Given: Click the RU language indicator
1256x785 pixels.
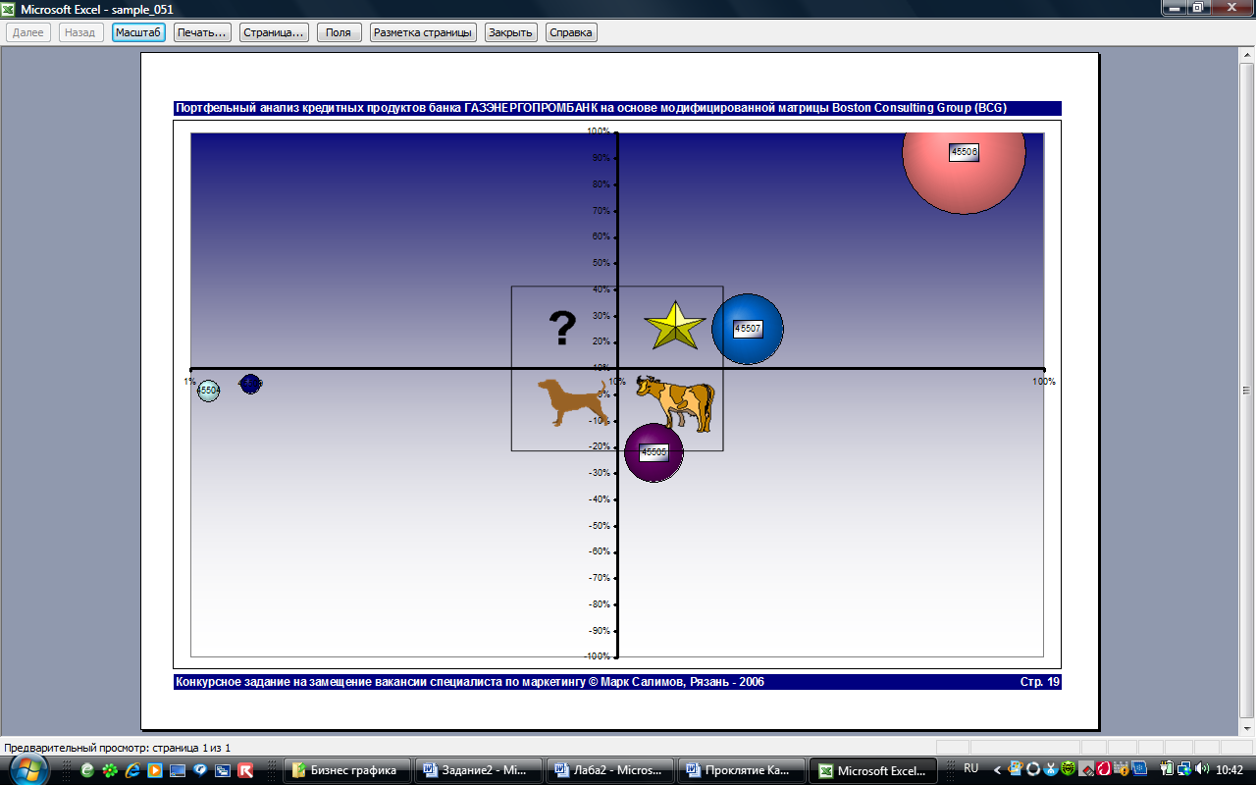Looking at the screenshot, I should pyautogui.click(x=970, y=768).
